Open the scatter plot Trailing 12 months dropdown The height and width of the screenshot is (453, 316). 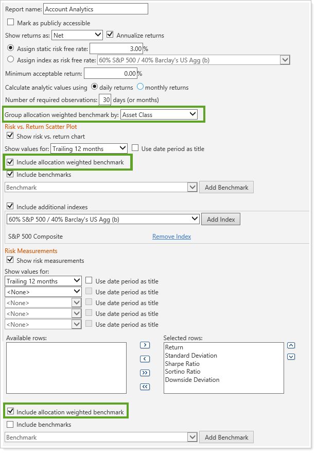click(89, 148)
